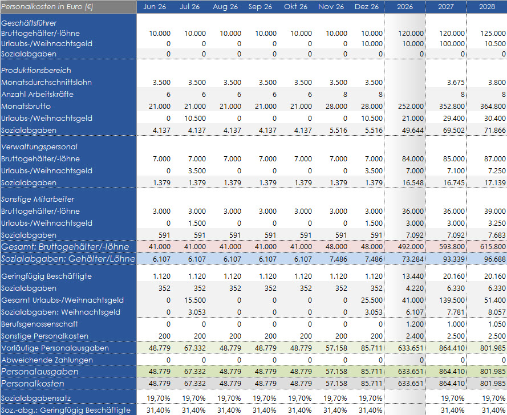Screen dimensions: 507x415
Task: Select the 13.440 Geringfügig Beschäftigte cell
Action: pos(412,276)
